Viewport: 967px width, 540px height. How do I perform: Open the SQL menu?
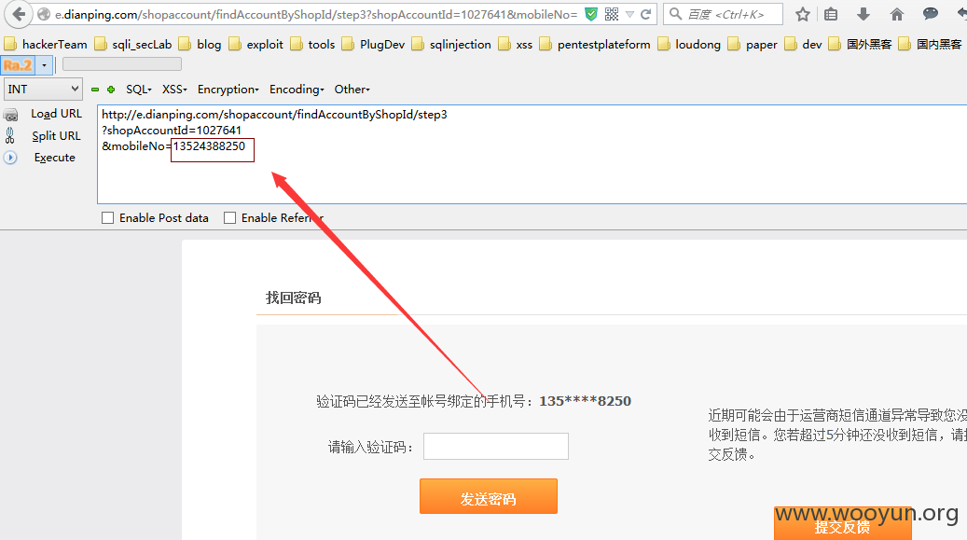(x=139, y=90)
